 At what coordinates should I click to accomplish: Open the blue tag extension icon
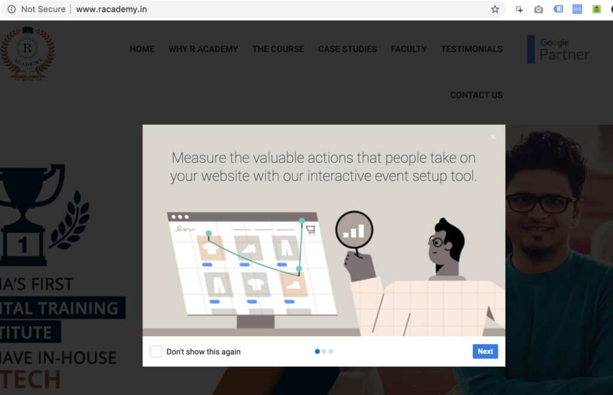(x=558, y=9)
